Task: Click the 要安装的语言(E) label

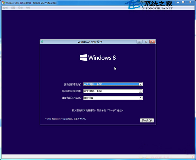Action: 73,84
